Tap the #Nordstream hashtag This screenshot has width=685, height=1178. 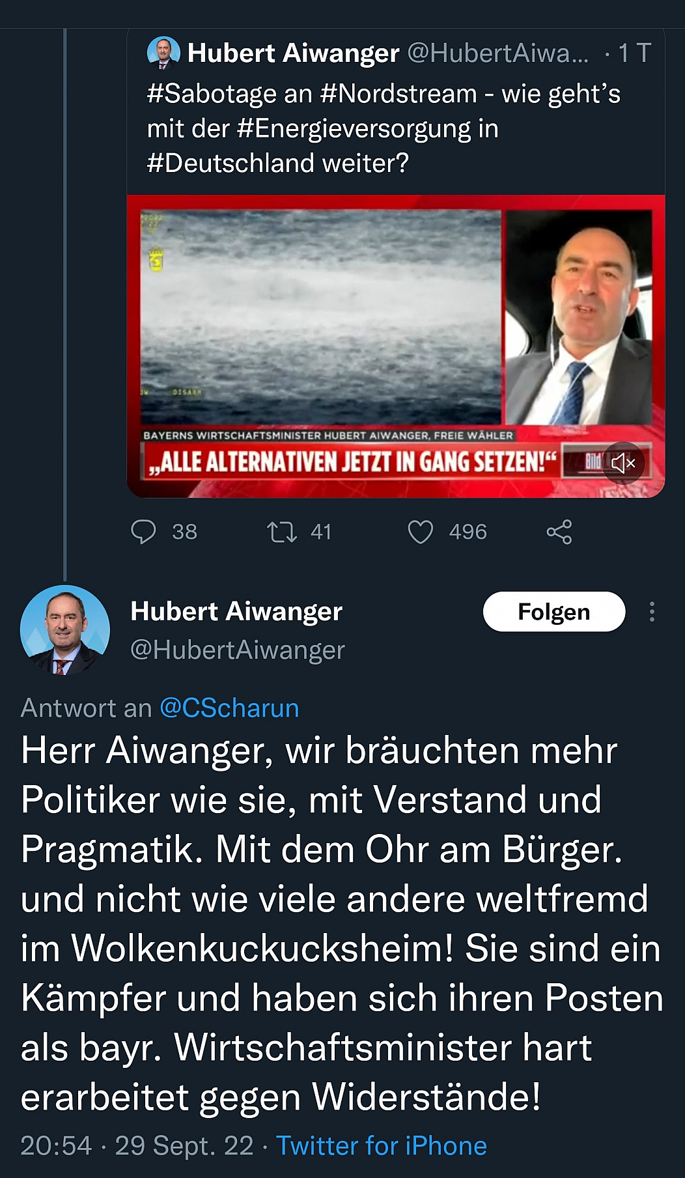point(398,94)
